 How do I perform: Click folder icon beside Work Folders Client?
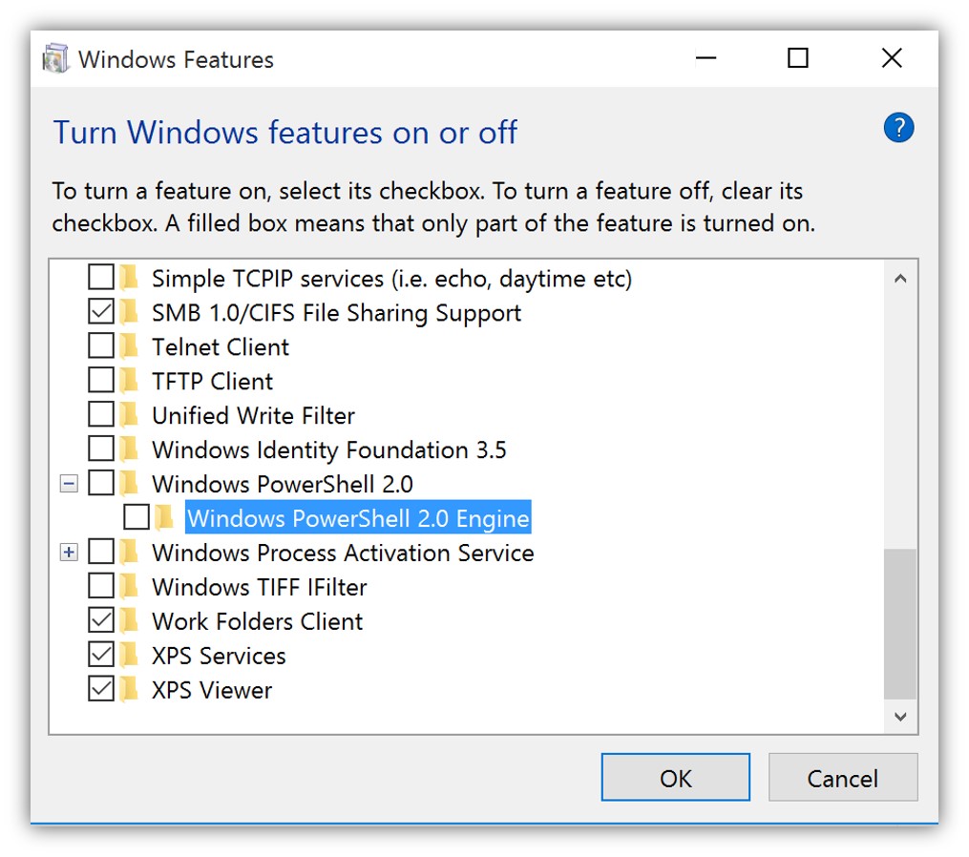pos(129,620)
